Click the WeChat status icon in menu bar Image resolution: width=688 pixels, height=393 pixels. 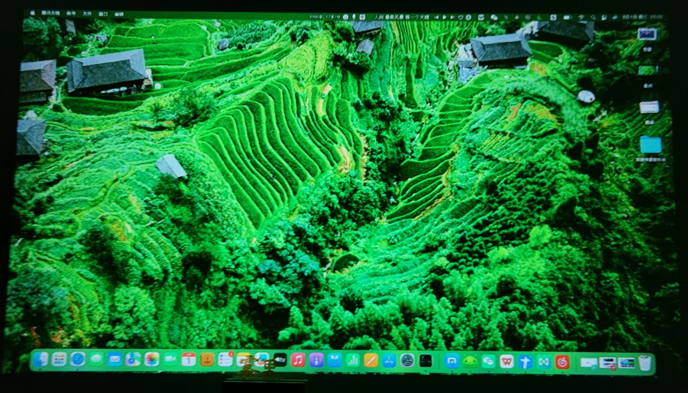point(494,17)
